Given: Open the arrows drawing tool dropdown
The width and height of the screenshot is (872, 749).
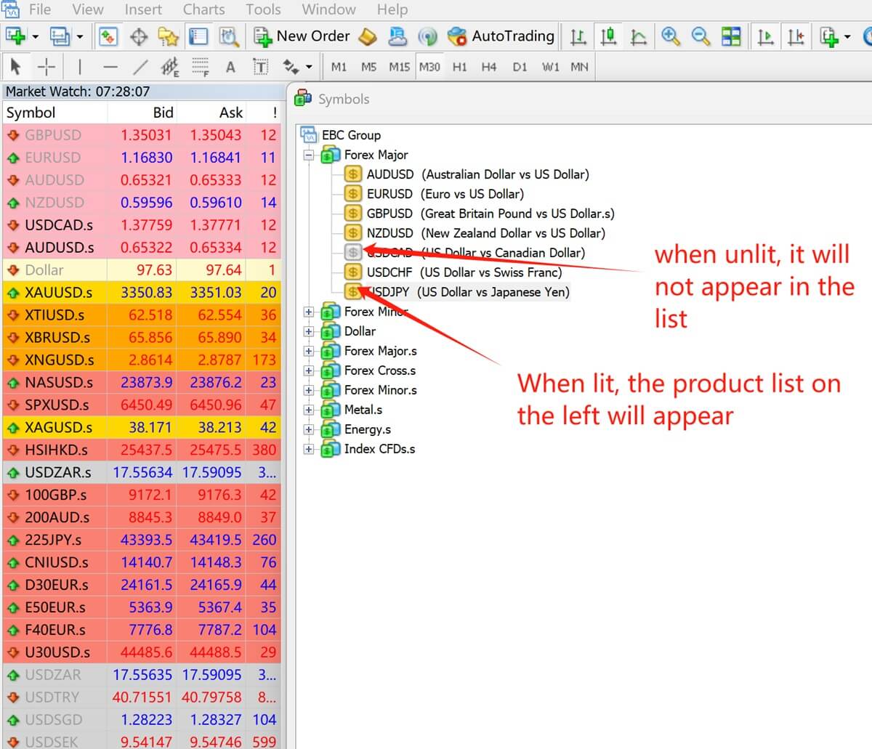Looking at the screenshot, I should (310, 67).
